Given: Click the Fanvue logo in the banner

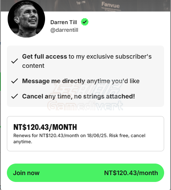Looking at the screenshot, I should pyautogui.click(x=111, y=5).
